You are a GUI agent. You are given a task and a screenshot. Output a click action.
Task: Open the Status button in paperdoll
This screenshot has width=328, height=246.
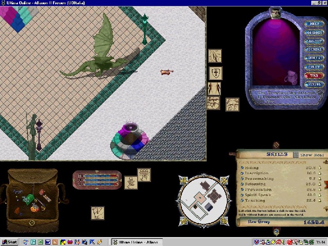click(x=314, y=84)
